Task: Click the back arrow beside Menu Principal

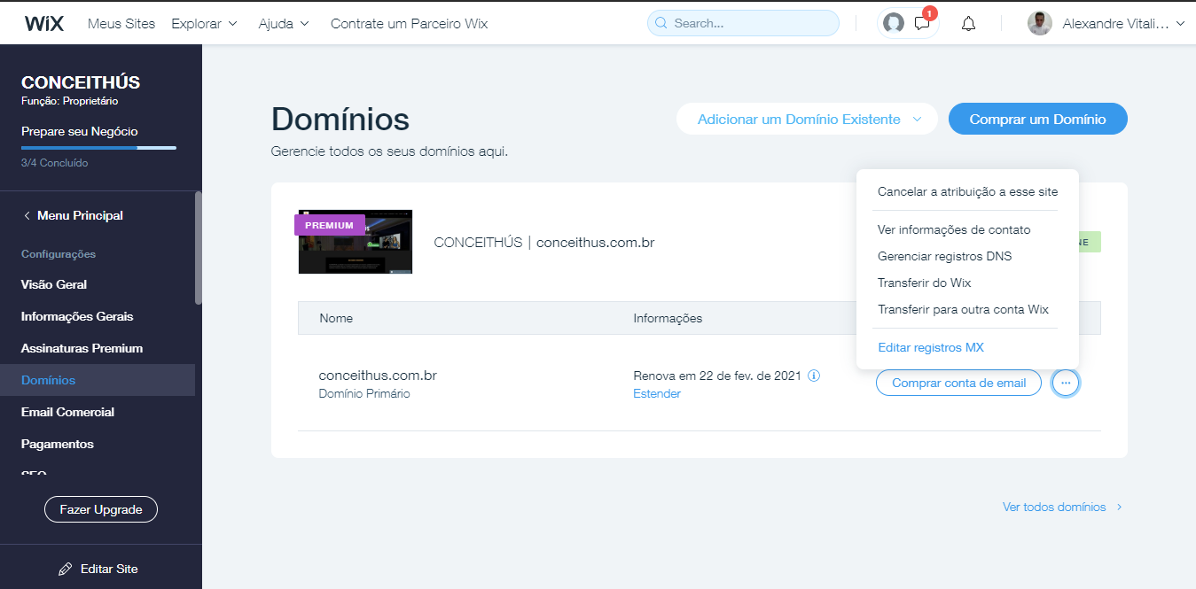Action: click(x=27, y=215)
